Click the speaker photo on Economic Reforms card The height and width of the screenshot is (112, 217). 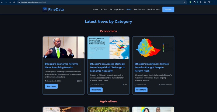tap(64, 47)
